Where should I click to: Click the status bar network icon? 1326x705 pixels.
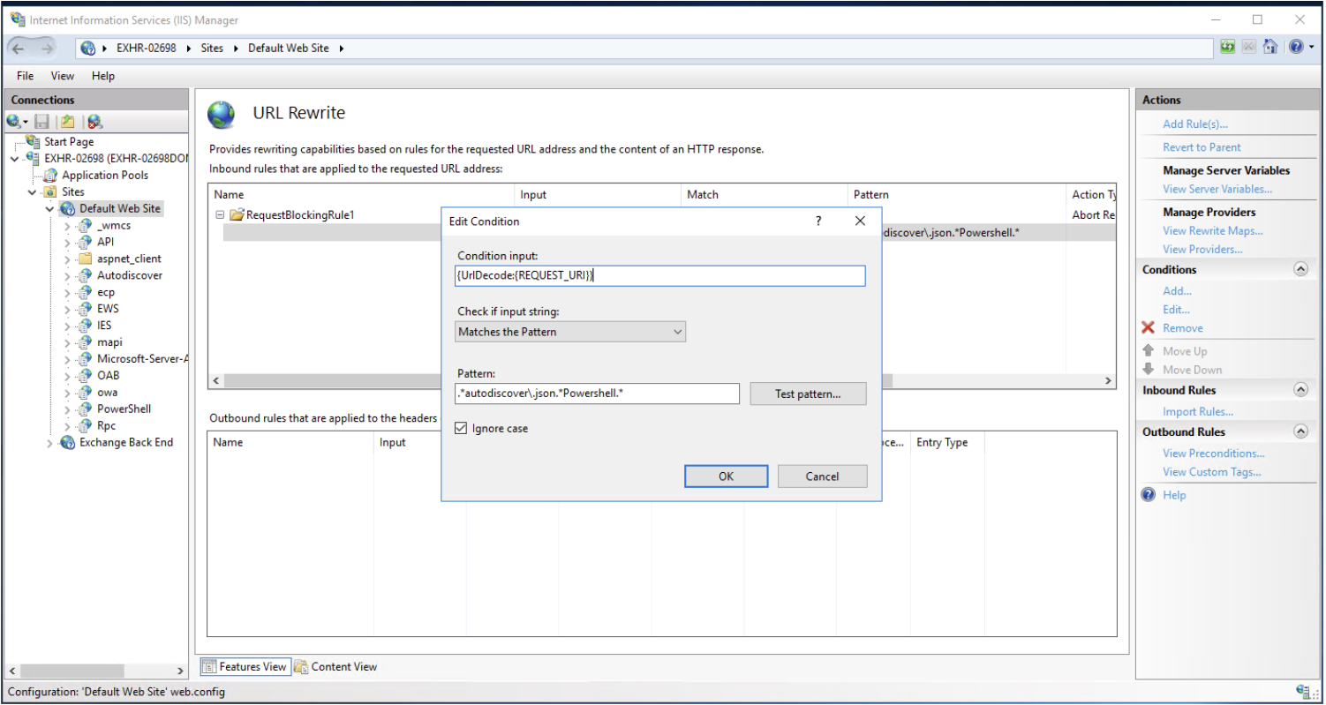pyautogui.click(x=1302, y=691)
